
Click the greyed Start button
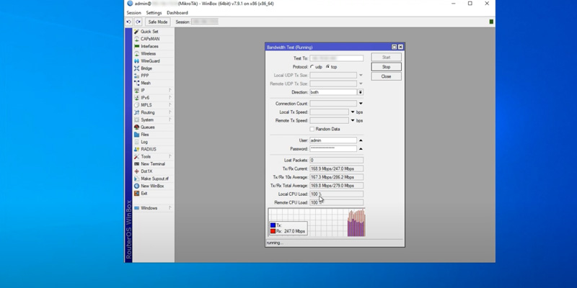coord(386,58)
